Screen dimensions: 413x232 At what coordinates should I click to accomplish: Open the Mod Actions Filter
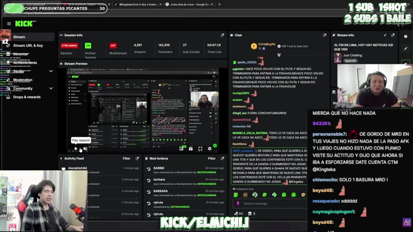coord(212,159)
